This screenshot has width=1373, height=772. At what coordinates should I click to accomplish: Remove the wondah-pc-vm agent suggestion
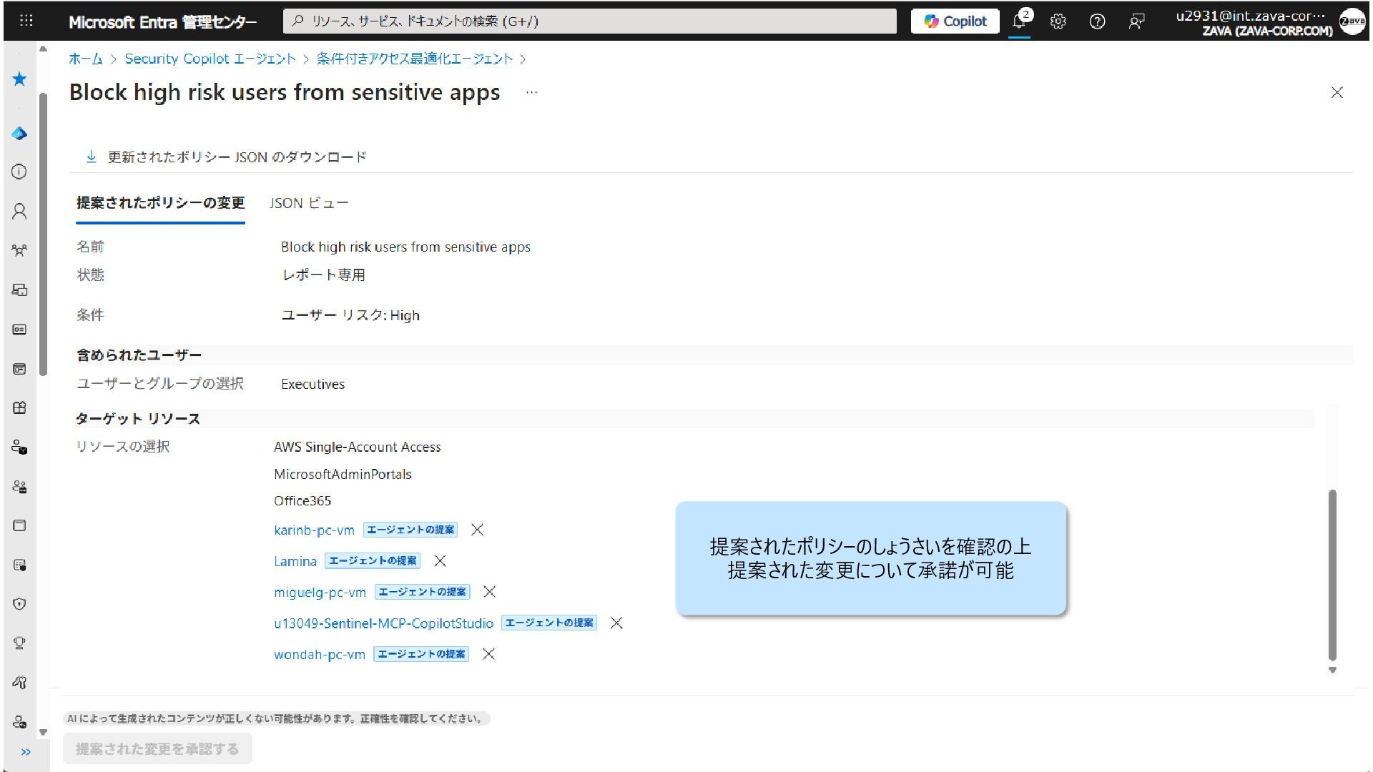coord(488,654)
